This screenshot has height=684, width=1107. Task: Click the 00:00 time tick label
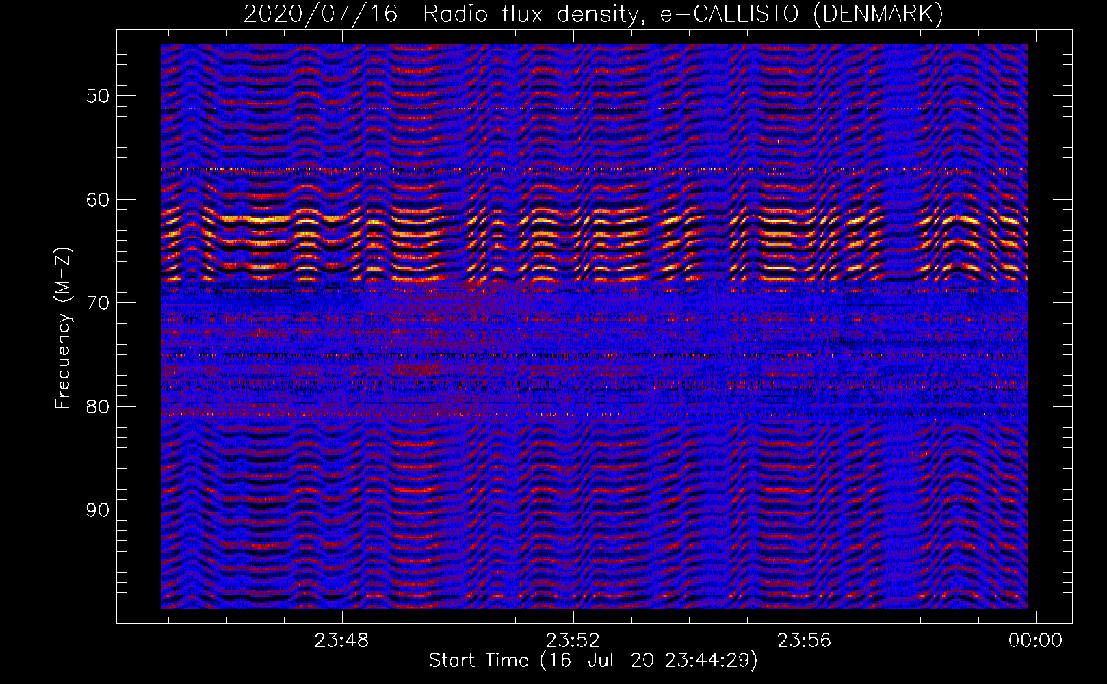tap(1035, 641)
